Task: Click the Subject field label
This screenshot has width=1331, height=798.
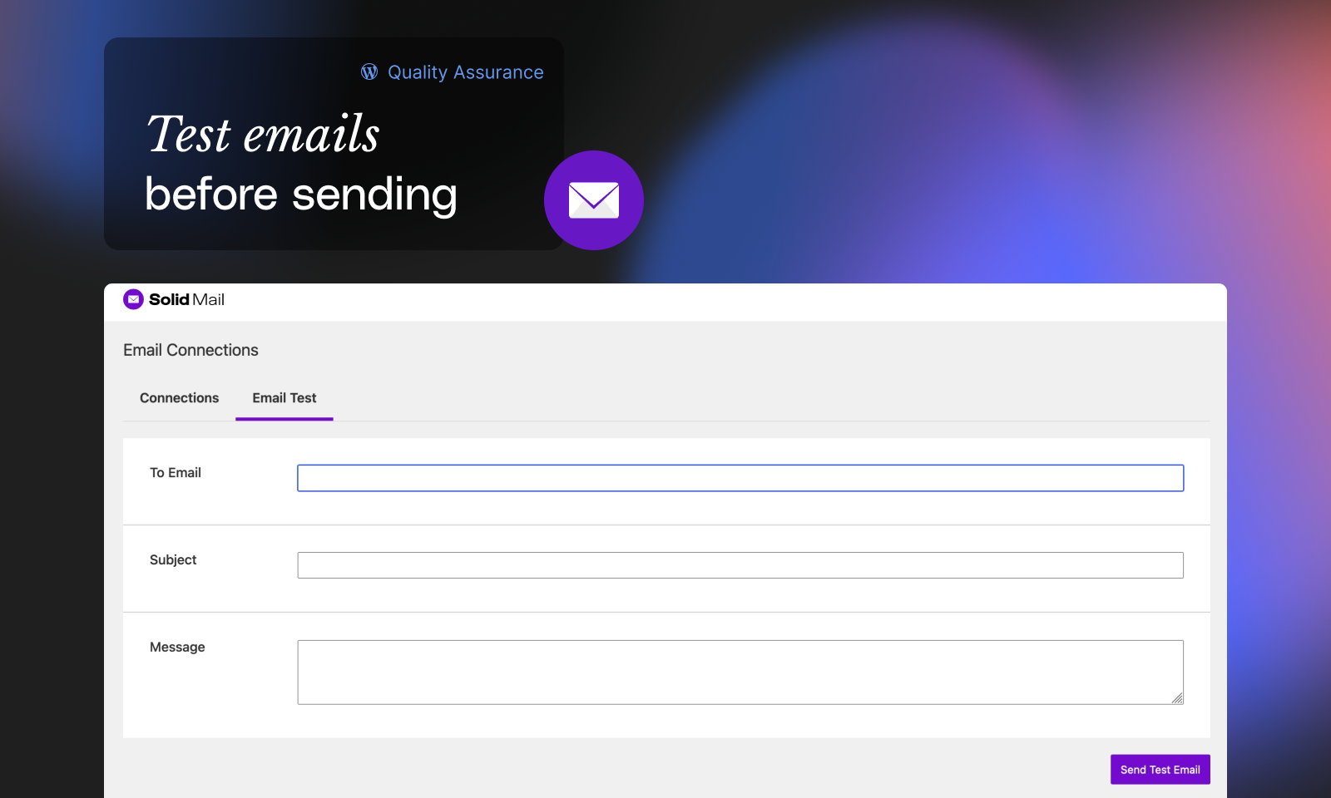Action: pos(173,560)
